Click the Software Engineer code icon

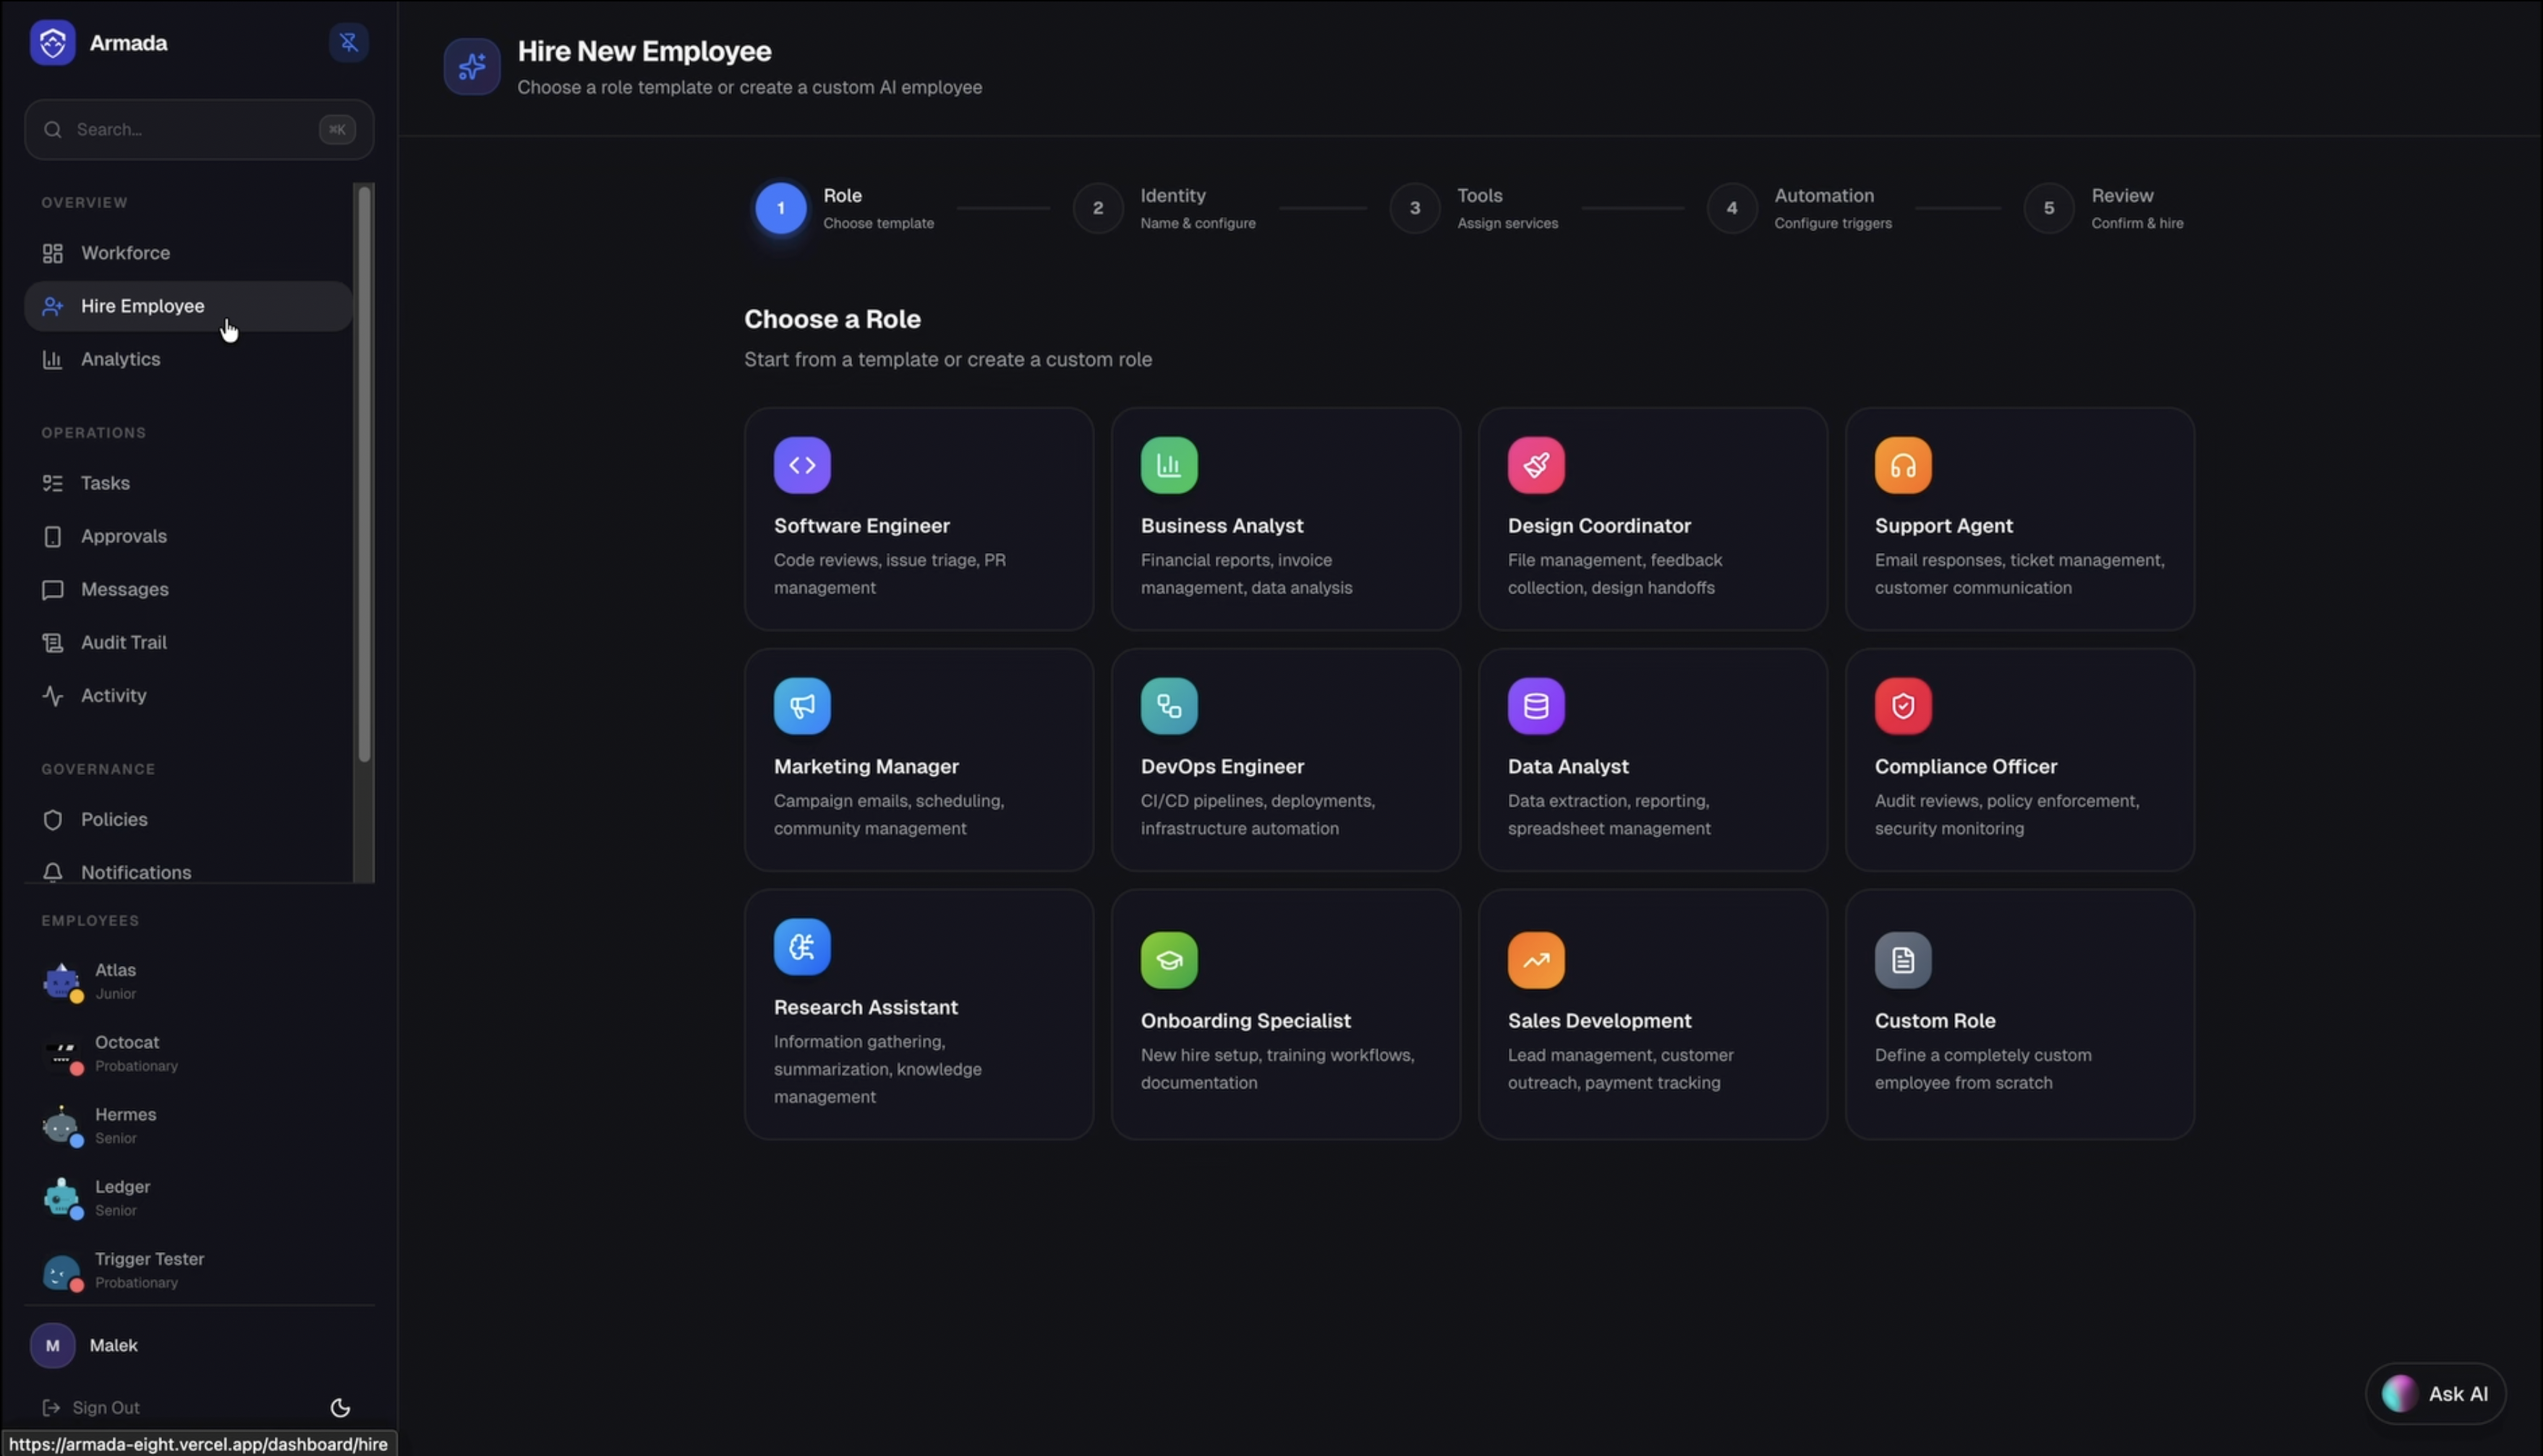801,465
